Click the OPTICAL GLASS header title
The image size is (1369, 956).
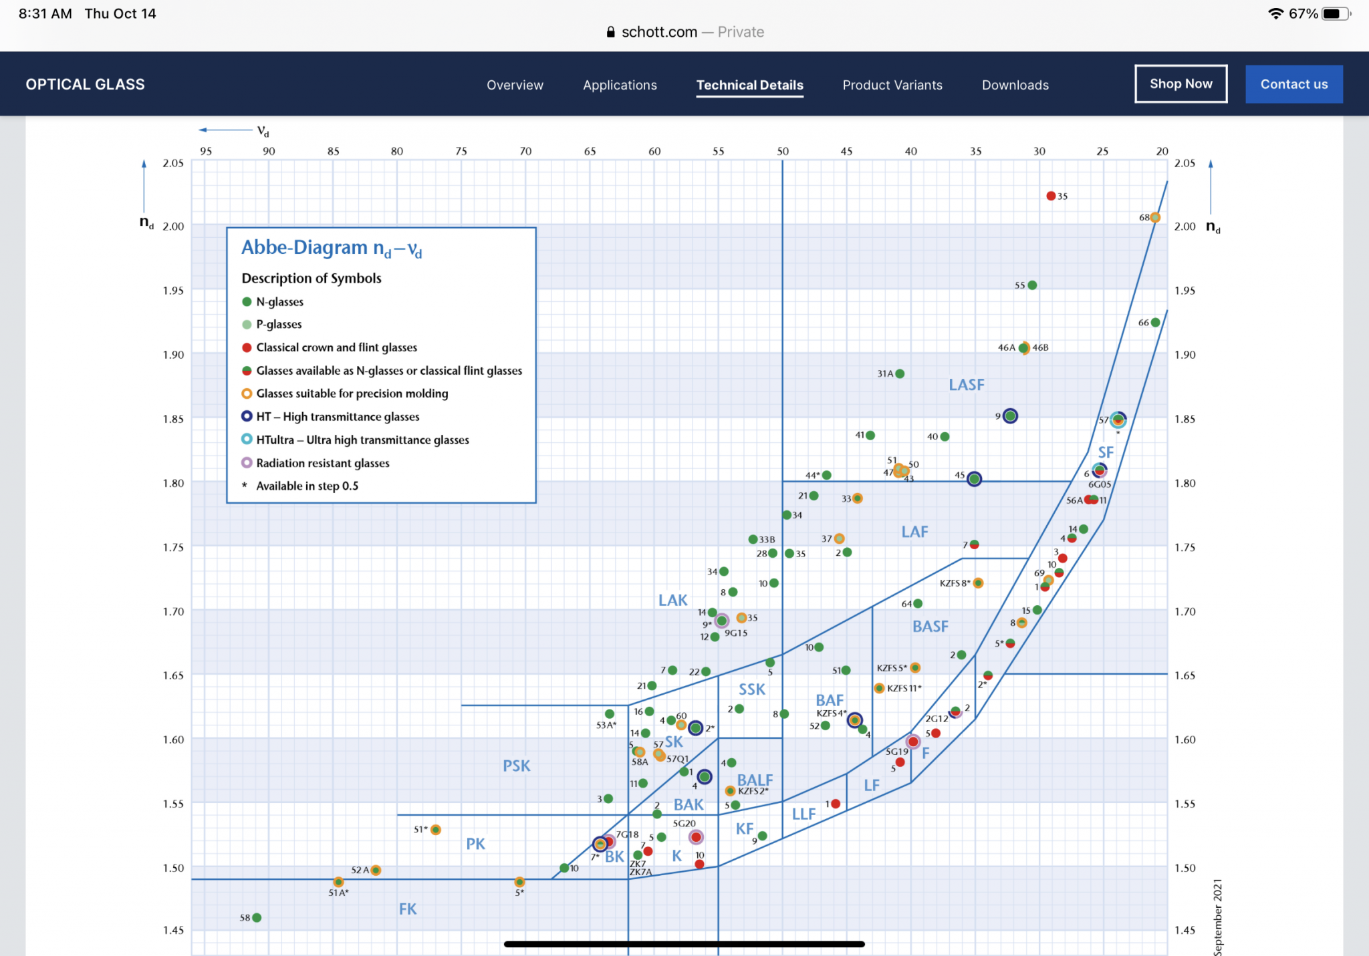tap(85, 84)
